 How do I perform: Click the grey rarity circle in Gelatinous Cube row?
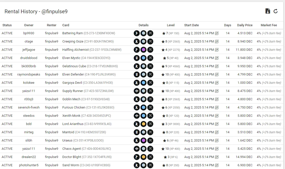pyautogui.click(x=144, y=66)
